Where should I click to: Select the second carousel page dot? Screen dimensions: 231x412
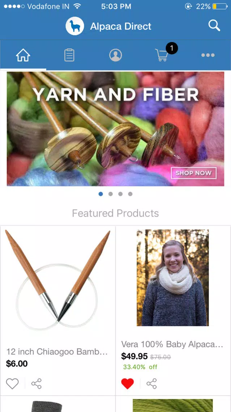(111, 194)
